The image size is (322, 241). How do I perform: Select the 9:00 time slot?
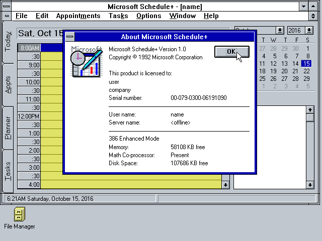29,65
